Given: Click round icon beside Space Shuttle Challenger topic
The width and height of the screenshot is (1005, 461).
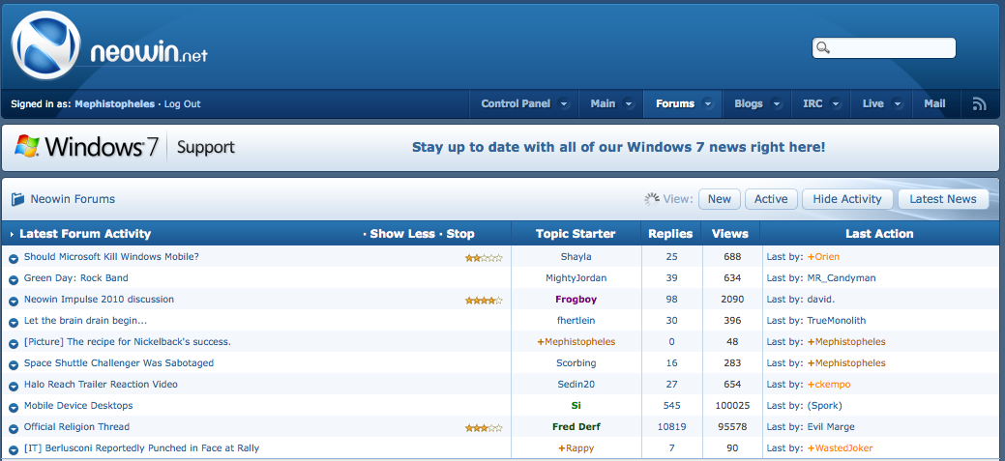Looking at the screenshot, I should (14, 365).
